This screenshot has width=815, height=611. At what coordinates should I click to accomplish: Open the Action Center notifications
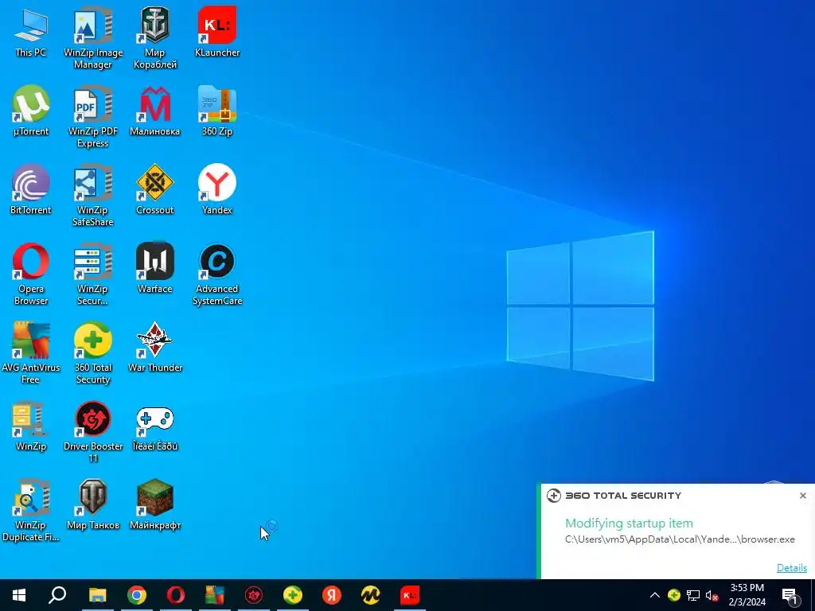[x=790, y=595]
